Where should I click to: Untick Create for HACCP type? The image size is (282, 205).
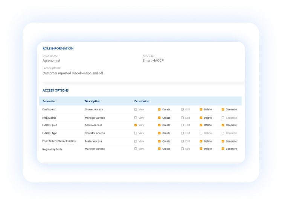click(x=159, y=133)
